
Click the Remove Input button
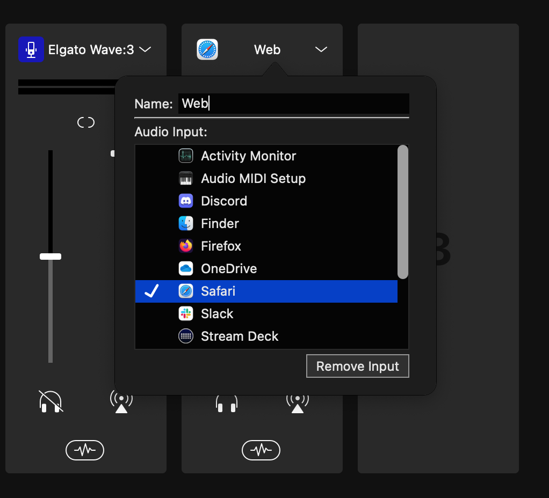[x=357, y=366]
